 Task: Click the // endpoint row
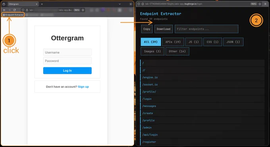pos(202,70)
